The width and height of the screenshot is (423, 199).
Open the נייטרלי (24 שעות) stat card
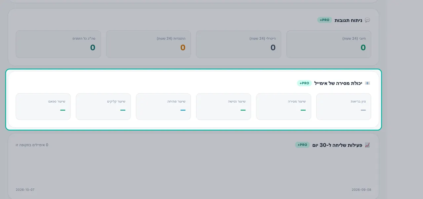coord(239,44)
